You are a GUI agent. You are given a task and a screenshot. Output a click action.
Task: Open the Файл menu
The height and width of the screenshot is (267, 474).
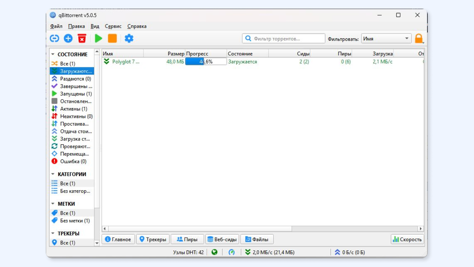[56, 27]
